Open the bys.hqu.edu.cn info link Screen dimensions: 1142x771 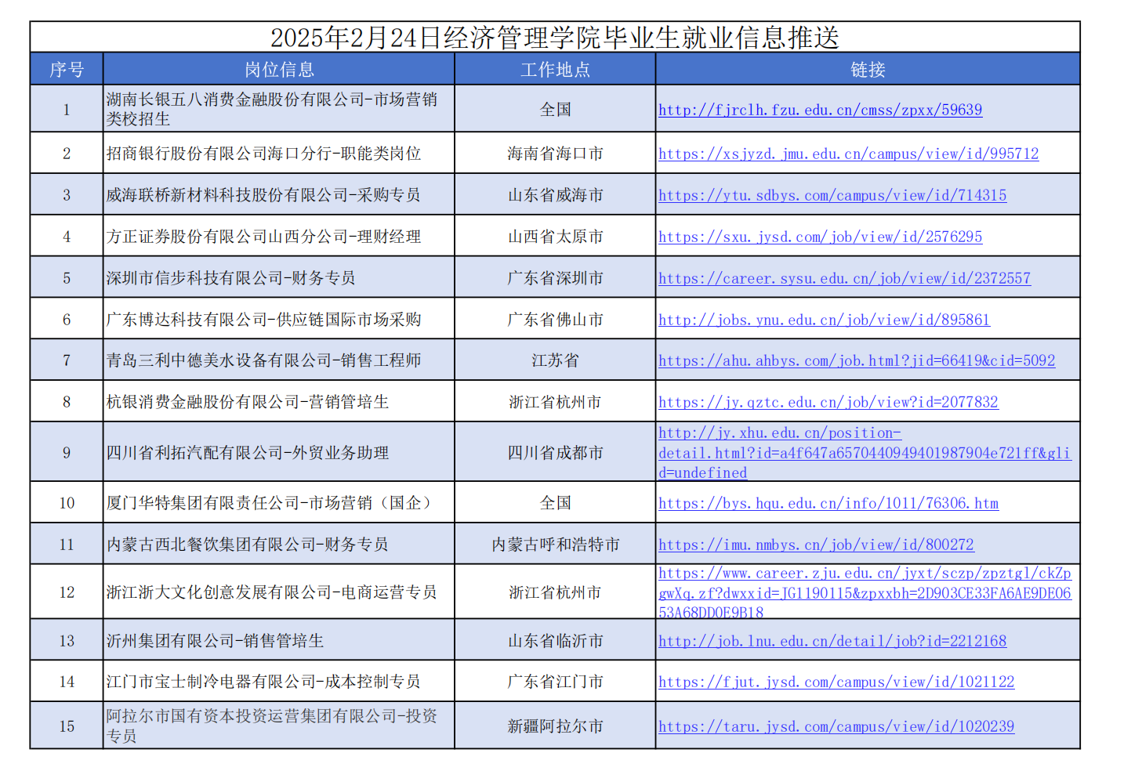828,504
